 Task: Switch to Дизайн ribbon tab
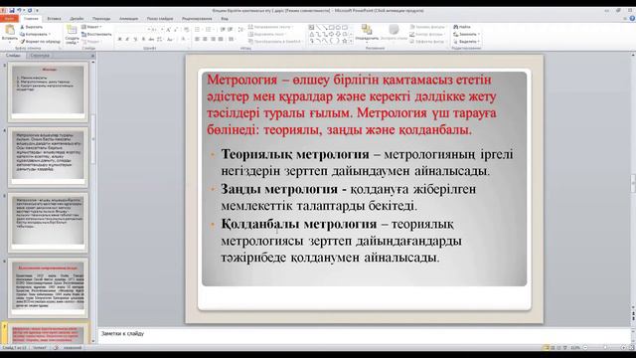[77, 19]
